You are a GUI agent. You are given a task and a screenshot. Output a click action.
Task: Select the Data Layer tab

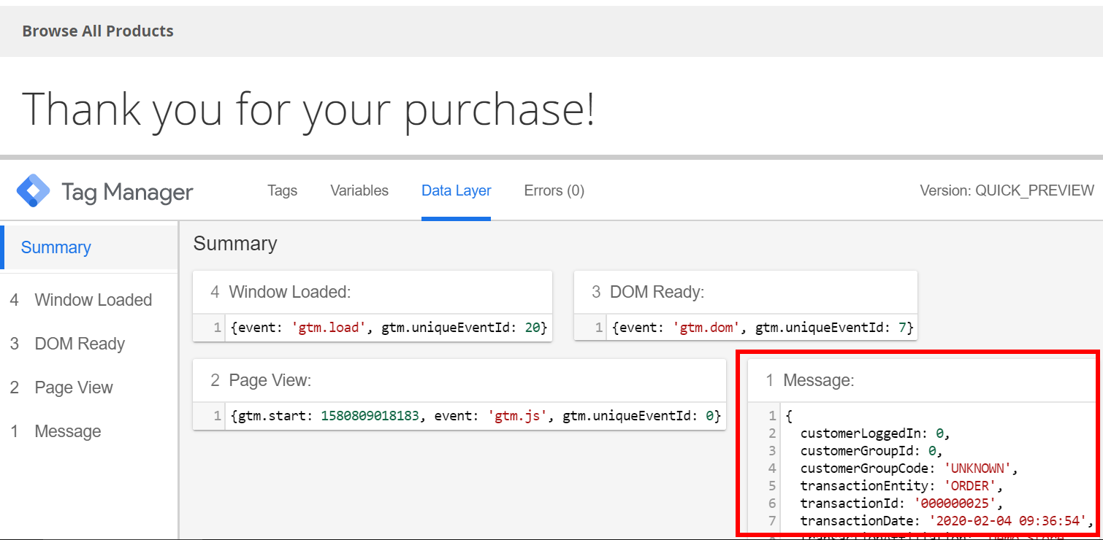point(456,190)
